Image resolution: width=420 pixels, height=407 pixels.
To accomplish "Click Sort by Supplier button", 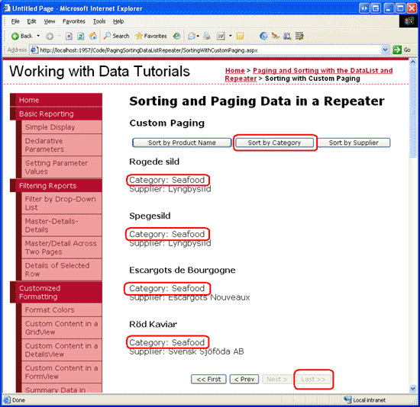I will [354, 143].
